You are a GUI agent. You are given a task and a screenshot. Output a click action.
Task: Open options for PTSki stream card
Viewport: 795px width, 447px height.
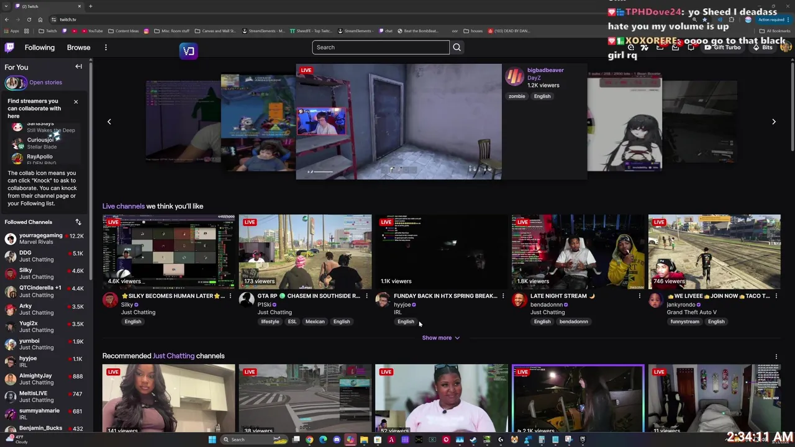tap(366, 296)
